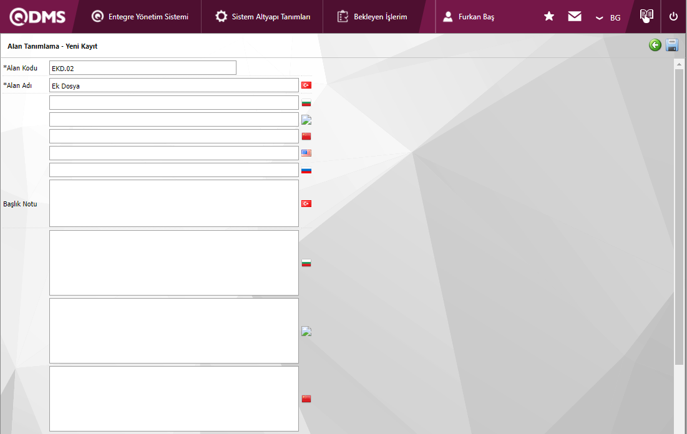687x434 pixels.
Task: Open messages envelope icon
Action: coord(575,17)
